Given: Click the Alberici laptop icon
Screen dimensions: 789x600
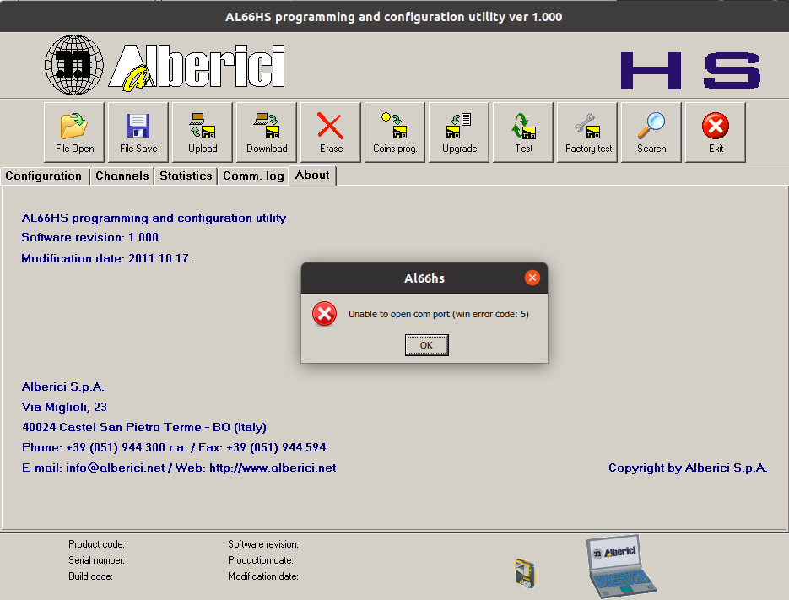Looking at the screenshot, I should (x=621, y=566).
